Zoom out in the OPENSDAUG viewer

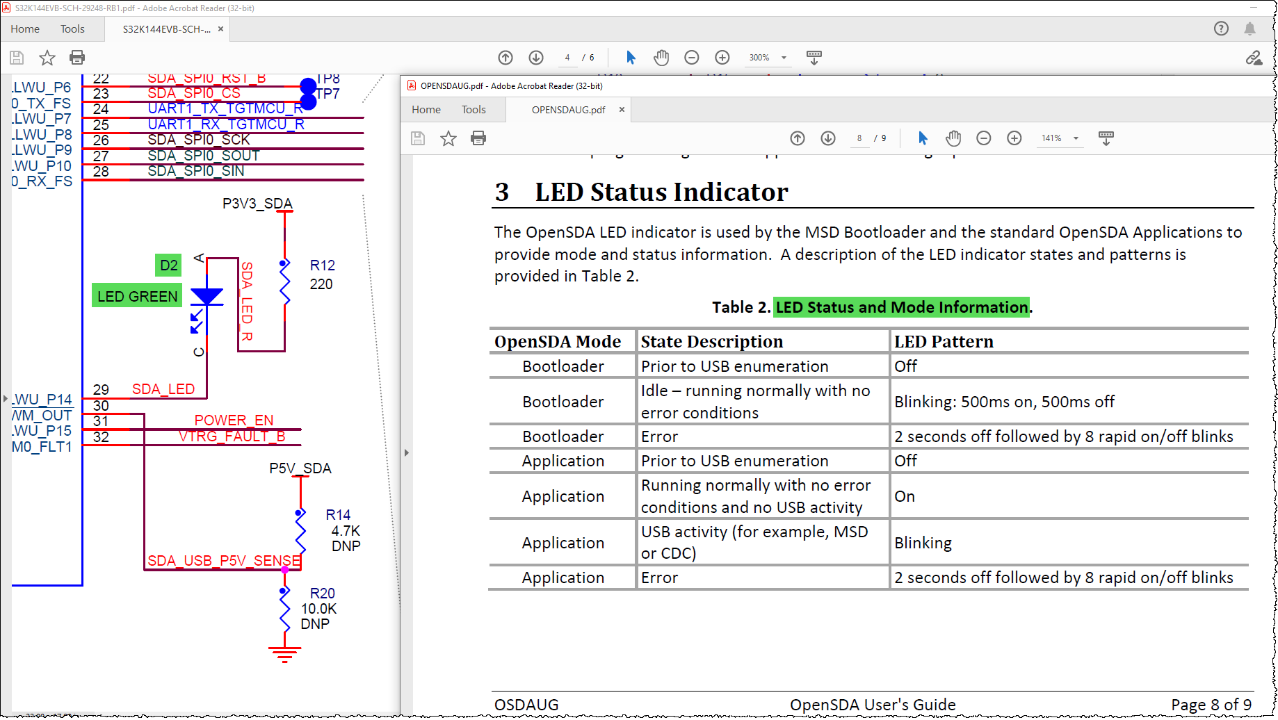click(984, 138)
